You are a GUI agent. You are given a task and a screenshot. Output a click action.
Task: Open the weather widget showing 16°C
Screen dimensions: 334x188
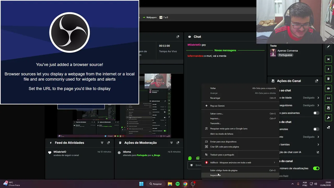11,184
